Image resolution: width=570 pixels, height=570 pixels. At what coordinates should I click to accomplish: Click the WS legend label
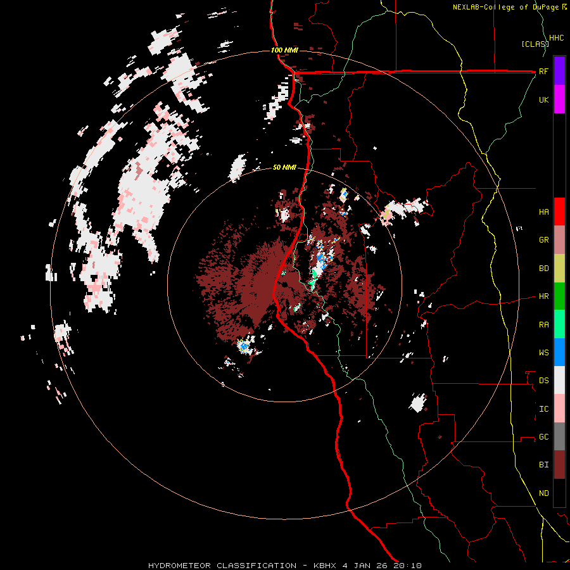[543, 353]
